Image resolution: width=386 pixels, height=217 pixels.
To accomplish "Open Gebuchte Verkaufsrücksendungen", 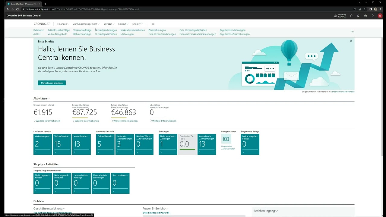I will [x=198, y=34].
